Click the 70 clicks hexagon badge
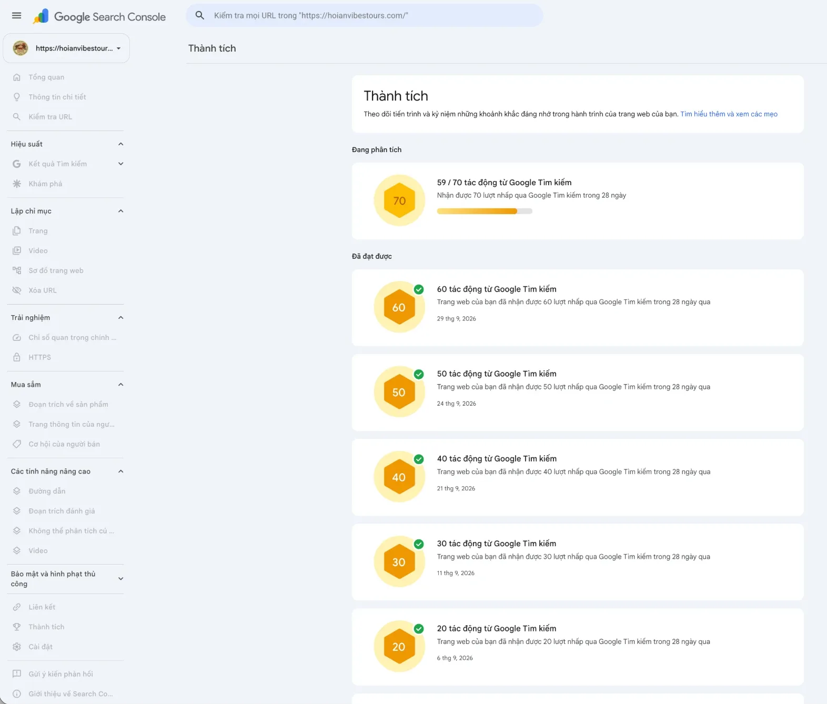The height and width of the screenshot is (704, 827). coord(399,200)
